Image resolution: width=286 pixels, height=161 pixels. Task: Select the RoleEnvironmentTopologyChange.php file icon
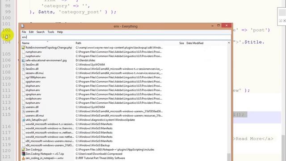click(x=23, y=48)
